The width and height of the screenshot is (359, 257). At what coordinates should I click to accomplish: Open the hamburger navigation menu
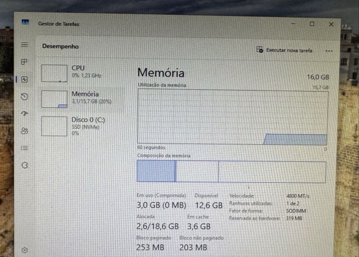click(x=24, y=45)
